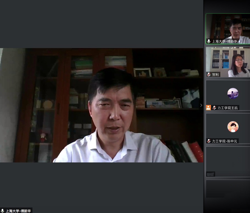Image resolution: width=250 pixels, height=213 pixels.
Task: Click the 上海大学-傅新华 name tag in the sidebar thumbnail
Action: tap(224, 42)
